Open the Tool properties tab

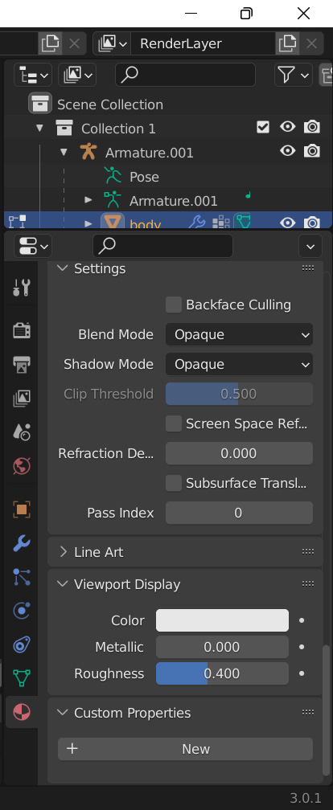(x=22, y=288)
